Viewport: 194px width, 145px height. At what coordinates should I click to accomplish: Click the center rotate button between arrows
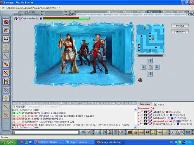pos(150,67)
